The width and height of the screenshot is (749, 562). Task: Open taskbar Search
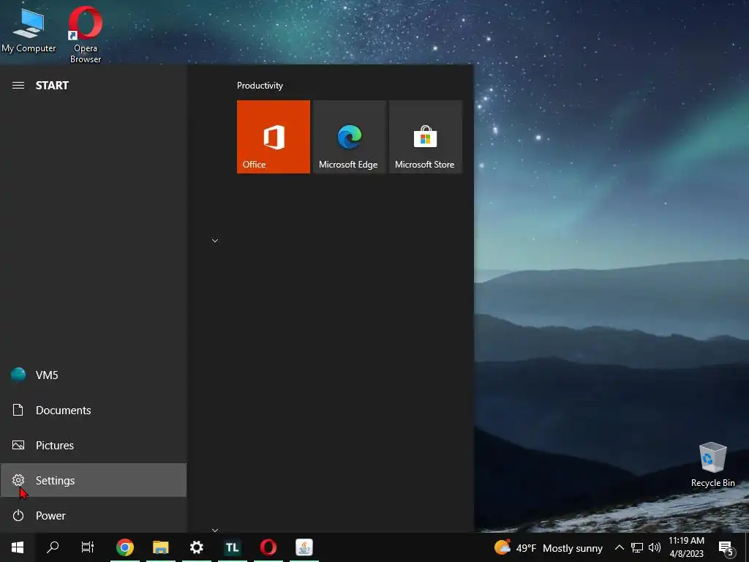[53, 547]
